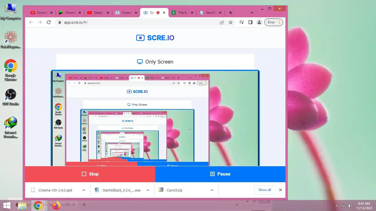Viewport: 376px width, 211px height.
Task: Expand options for StartAllBack exe download
Action: (x=148, y=190)
